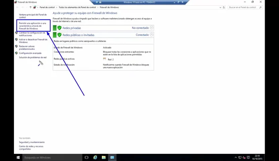Image resolution: width=279 pixels, height=161 pixels.
Task: Click the search magnifier in Control Panel
Action: (260, 7)
